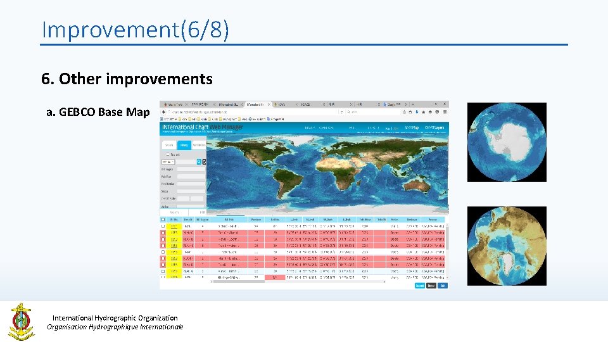This screenshot has height=342, width=608.
Task: Open the browser hamburger menu icon
Action: (445, 112)
